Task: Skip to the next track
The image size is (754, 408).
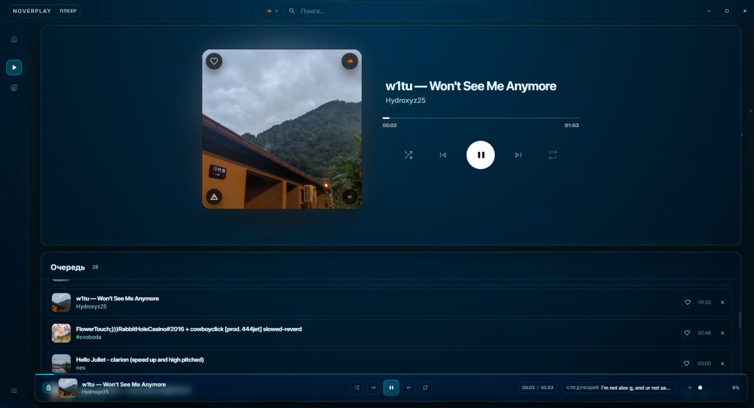Action: [518, 155]
